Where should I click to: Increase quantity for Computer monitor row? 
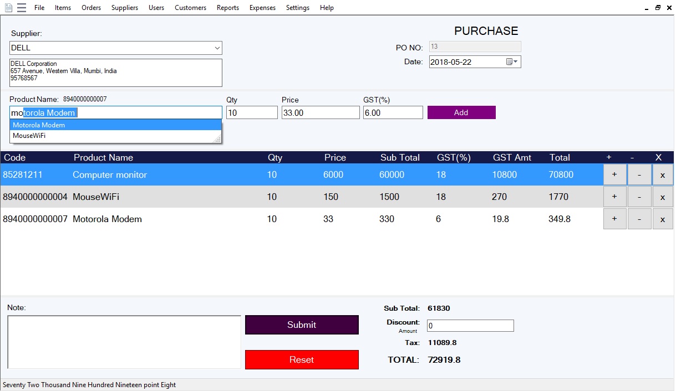614,174
